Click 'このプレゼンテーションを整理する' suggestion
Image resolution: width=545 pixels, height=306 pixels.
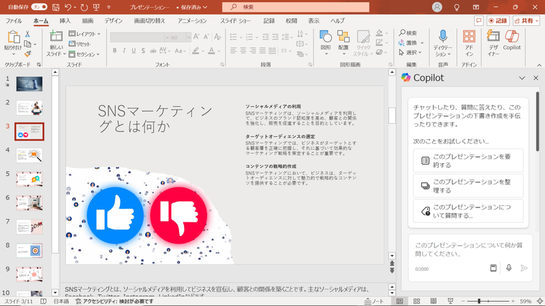click(x=468, y=185)
